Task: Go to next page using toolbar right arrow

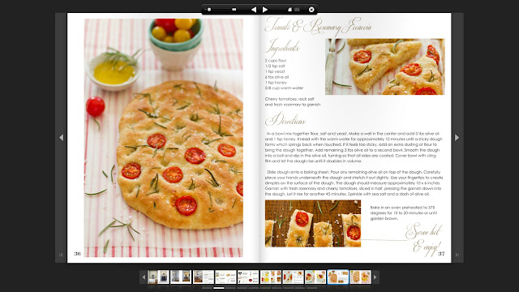Action: 265,10
